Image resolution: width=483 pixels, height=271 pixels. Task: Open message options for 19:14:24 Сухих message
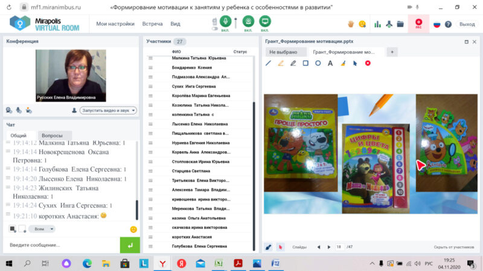coord(8,205)
